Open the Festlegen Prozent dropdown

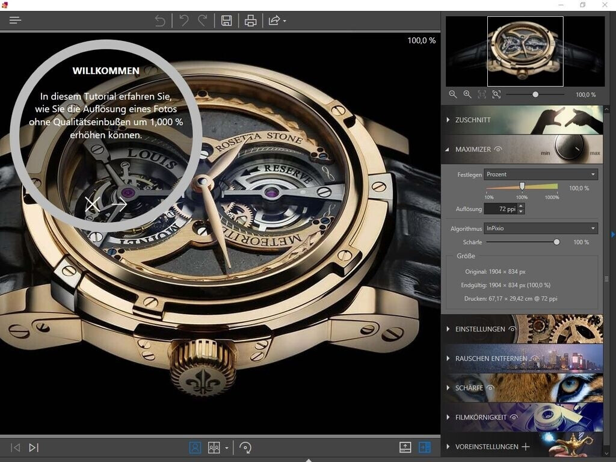click(541, 174)
